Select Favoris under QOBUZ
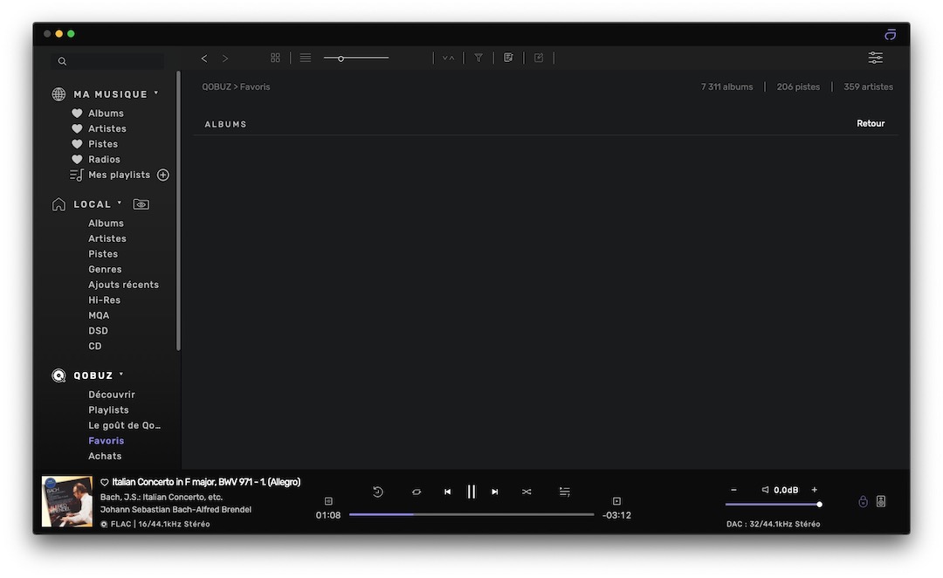 tap(106, 441)
